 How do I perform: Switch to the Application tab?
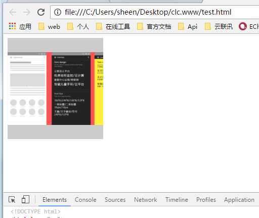click(239, 200)
